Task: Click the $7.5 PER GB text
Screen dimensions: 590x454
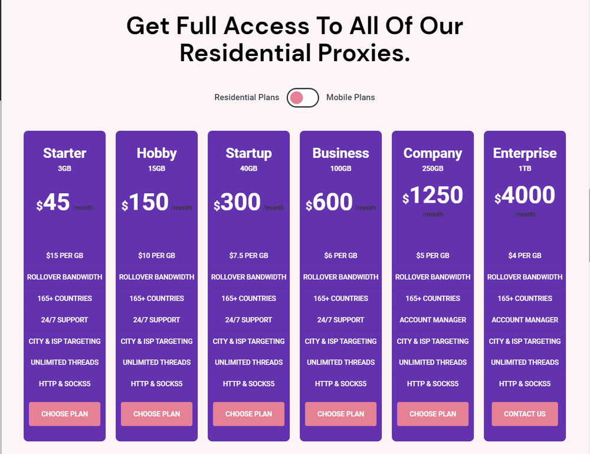Action: pyautogui.click(x=249, y=256)
